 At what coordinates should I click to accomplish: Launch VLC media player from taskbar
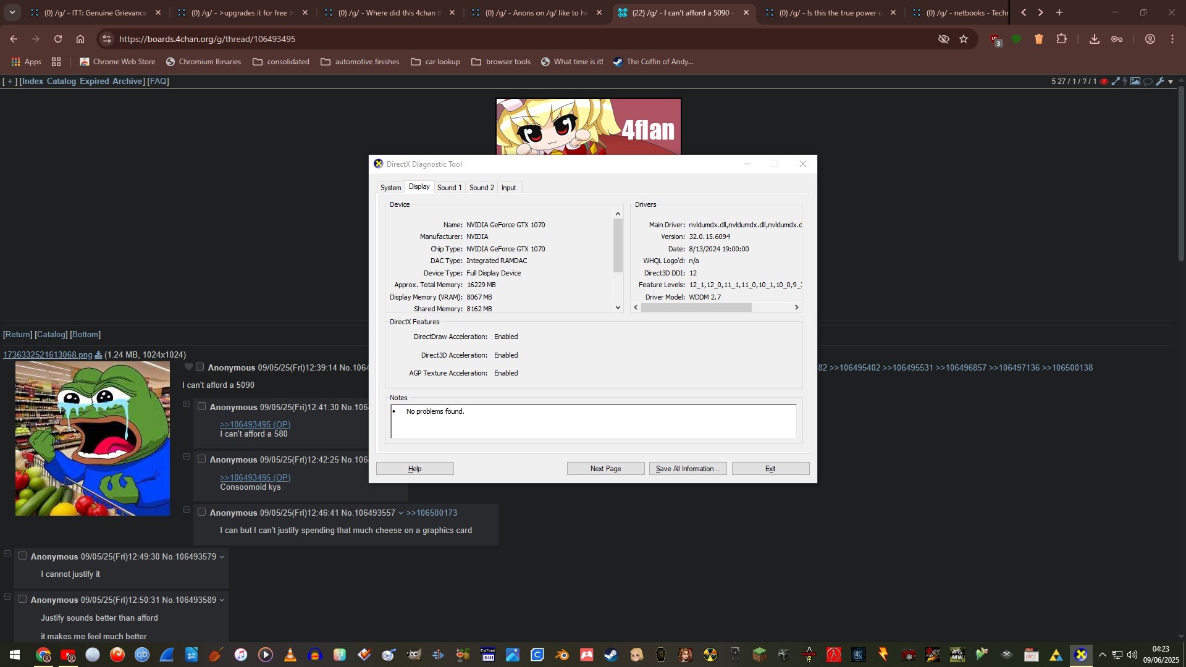point(290,655)
